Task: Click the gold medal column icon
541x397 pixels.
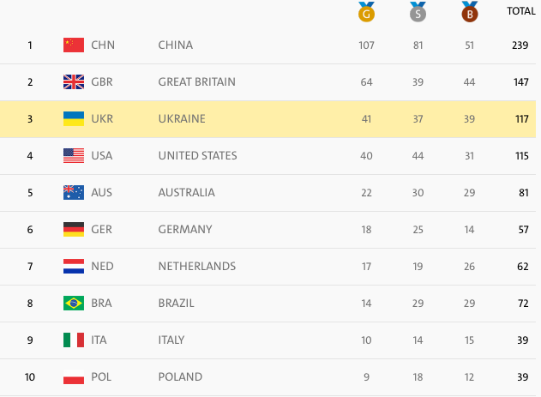Action: point(366,12)
